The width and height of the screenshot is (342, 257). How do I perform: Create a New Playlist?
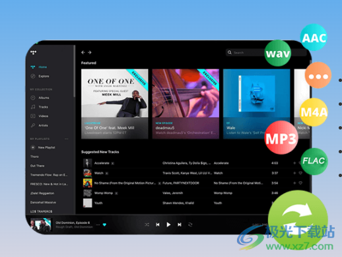(x=43, y=147)
